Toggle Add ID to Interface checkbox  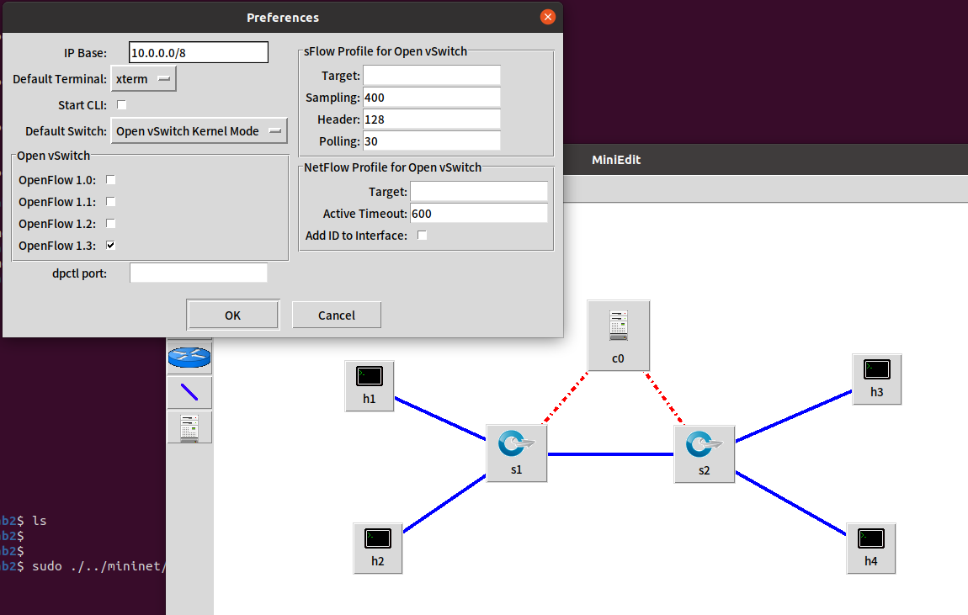(x=423, y=235)
